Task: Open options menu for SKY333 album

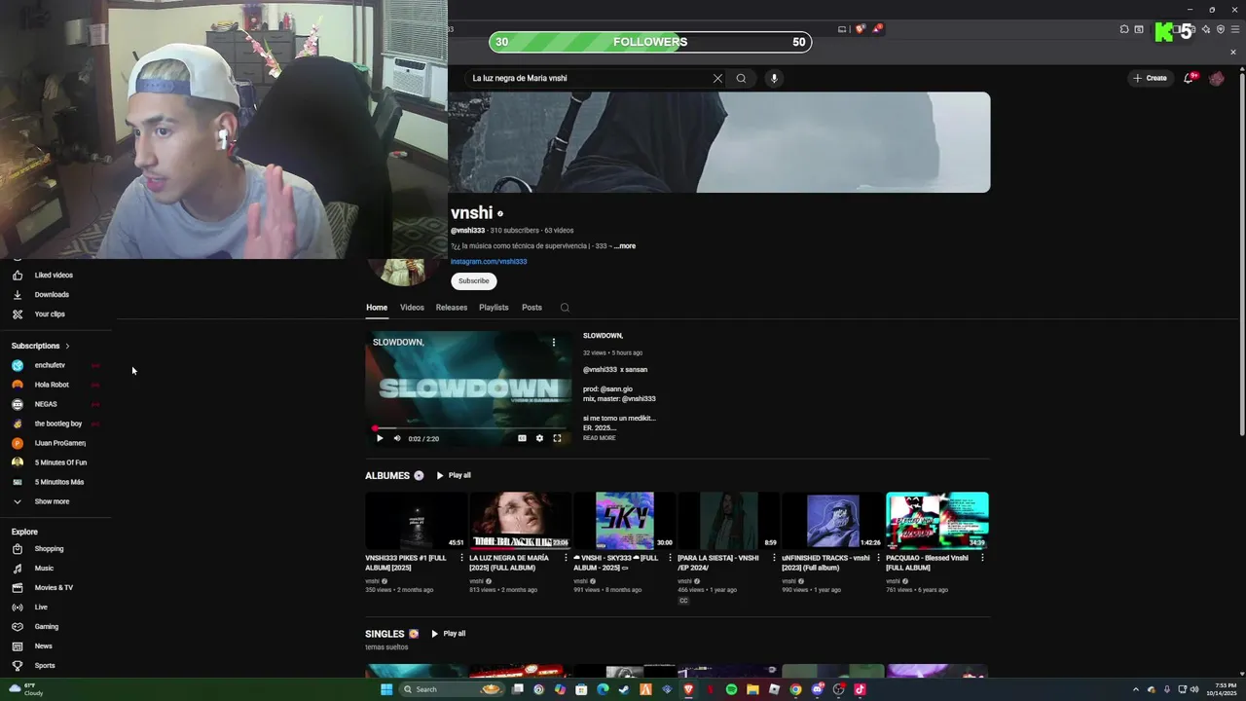Action: coord(670,558)
